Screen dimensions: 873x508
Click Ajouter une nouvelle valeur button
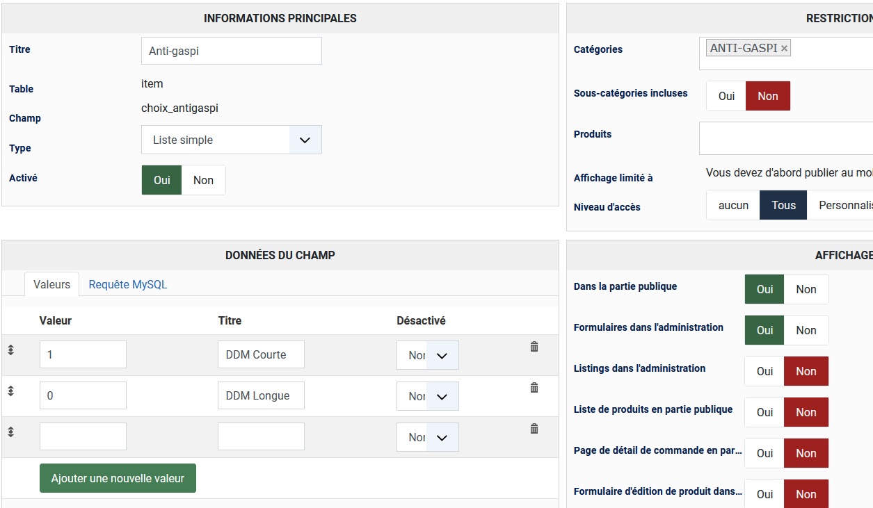[x=118, y=478]
